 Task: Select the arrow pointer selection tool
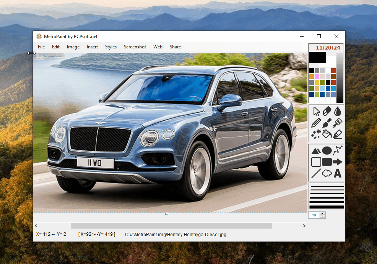coord(317,111)
